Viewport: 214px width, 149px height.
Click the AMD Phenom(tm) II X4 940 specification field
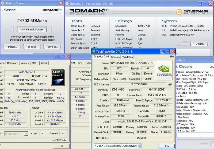click(x=35, y=90)
